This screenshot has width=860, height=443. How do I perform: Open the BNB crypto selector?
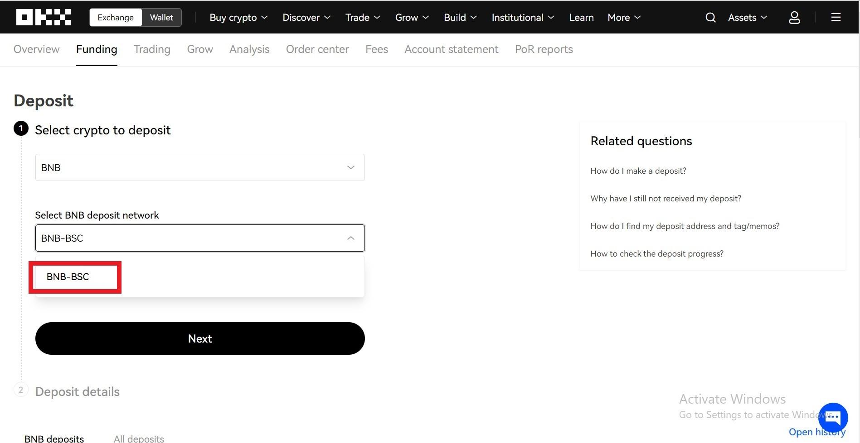(200, 167)
